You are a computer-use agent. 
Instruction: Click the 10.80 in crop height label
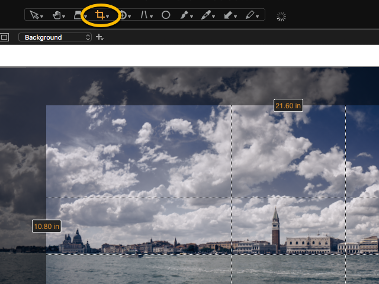46,226
